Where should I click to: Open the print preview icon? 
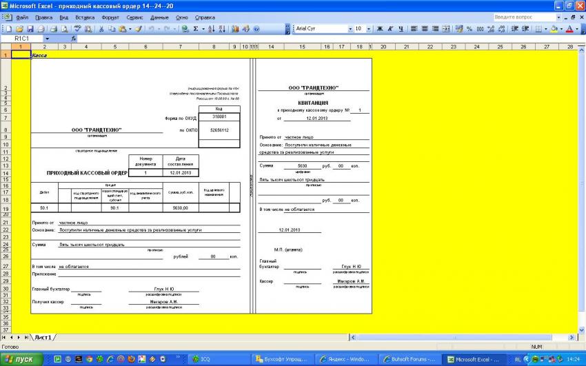tap(64, 29)
